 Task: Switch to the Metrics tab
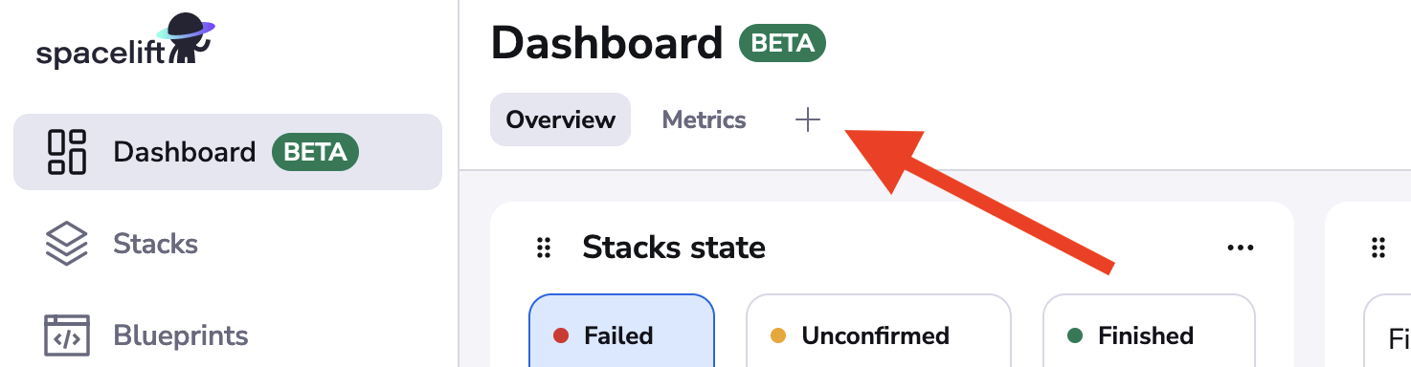tap(705, 119)
